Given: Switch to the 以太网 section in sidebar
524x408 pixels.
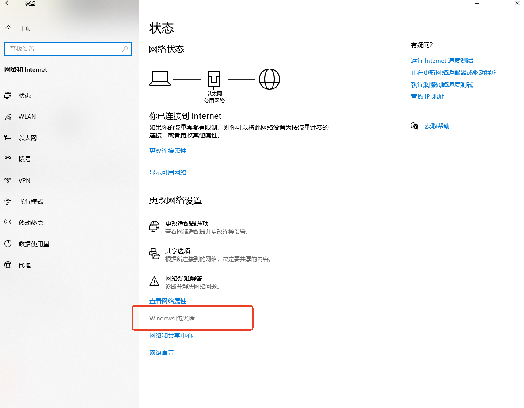Looking at the screenshot, I should [8, 138].
